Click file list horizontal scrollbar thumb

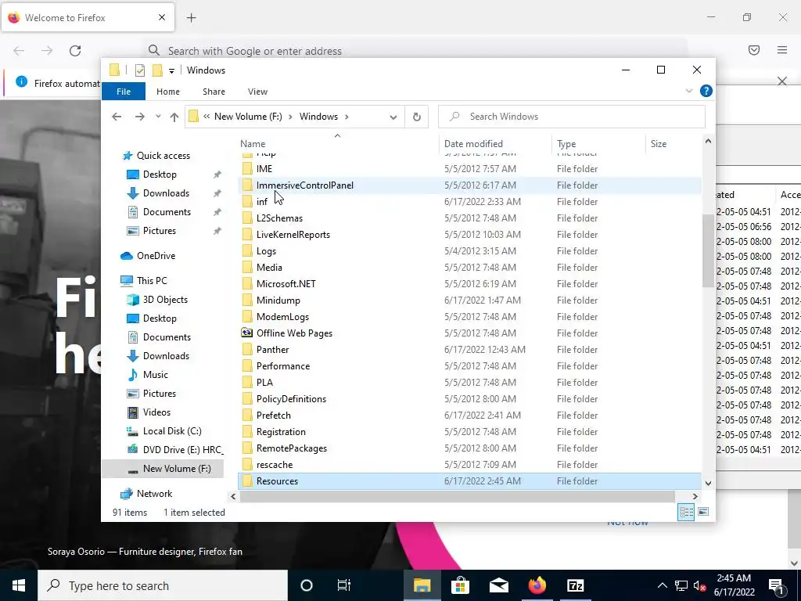tap(457, 496)
